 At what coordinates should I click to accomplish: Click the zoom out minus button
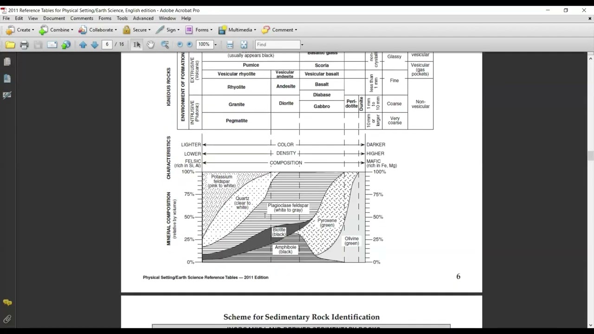pyautogui.click(x=180, y=45)
